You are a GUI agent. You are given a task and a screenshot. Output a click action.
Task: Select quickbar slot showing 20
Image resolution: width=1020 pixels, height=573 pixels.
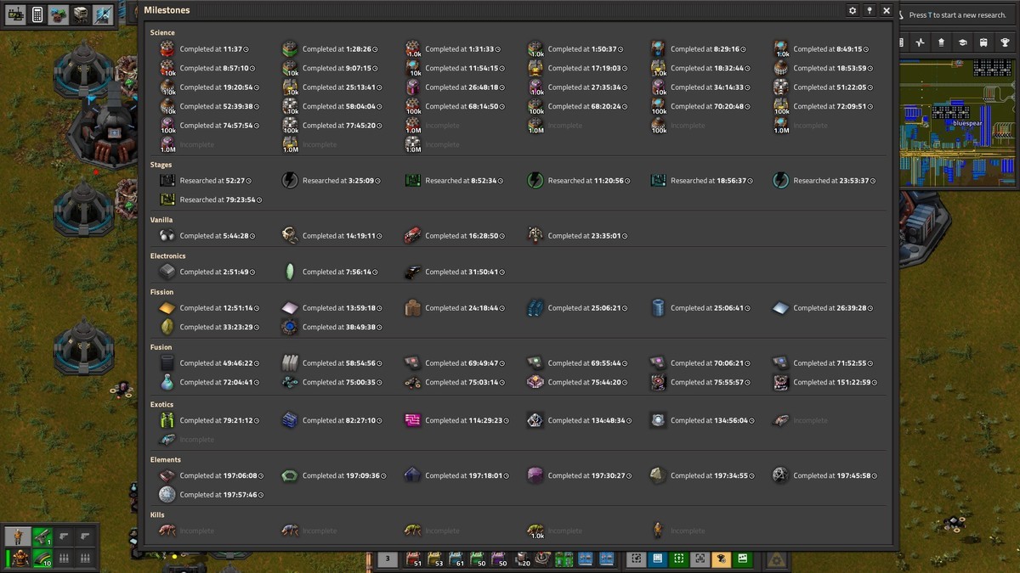click(x=521, y=559)
